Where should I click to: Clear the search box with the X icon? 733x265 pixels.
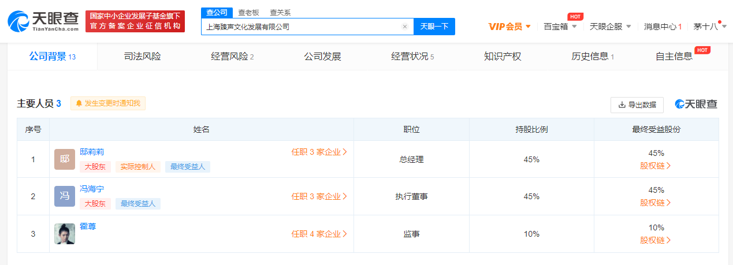click(x=404, y=27)
